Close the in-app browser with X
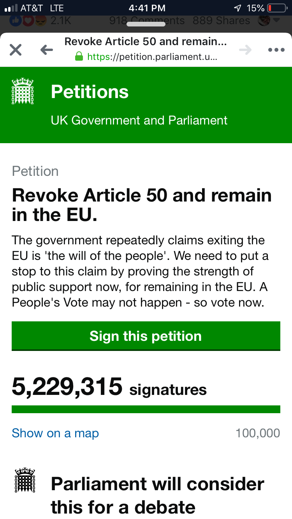Screen dimensions: 292x519 [16, 50]
